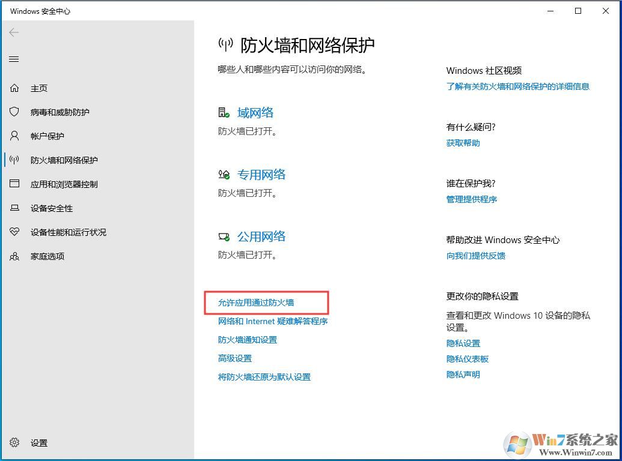Open the 公用网络 firewall settings

pos(261,236)
